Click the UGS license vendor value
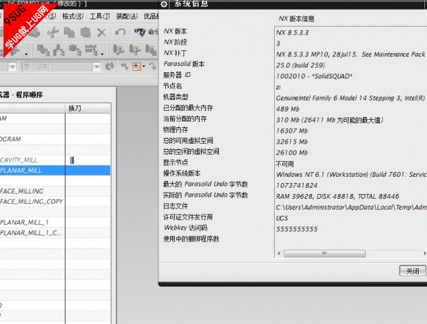This screenshot has height=324, width=427. point(282,218)
